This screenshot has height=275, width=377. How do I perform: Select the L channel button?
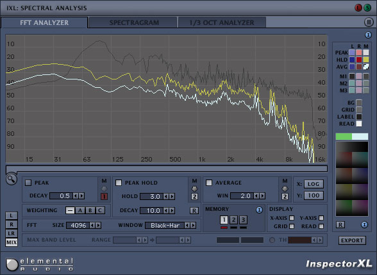[12, 215]
